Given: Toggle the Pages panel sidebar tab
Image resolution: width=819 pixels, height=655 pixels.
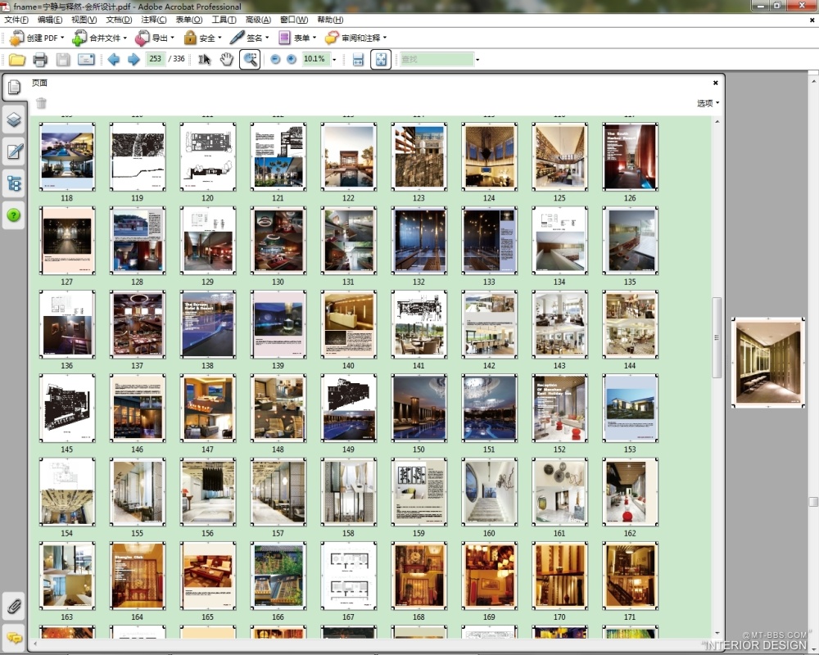Looking at the screenshot, I should (14, 88).
